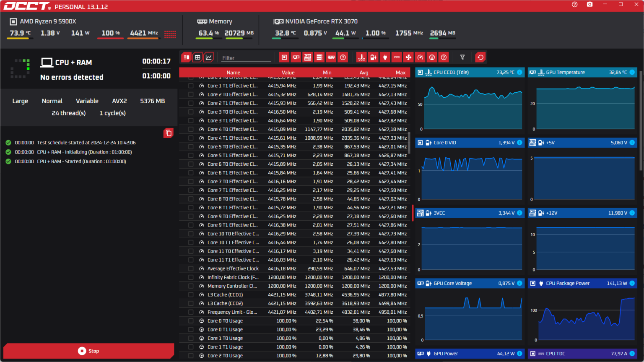Viewport: 644px width, 362px height.
Task: Click the copy log button above the test log
Action: coord(168,133)
